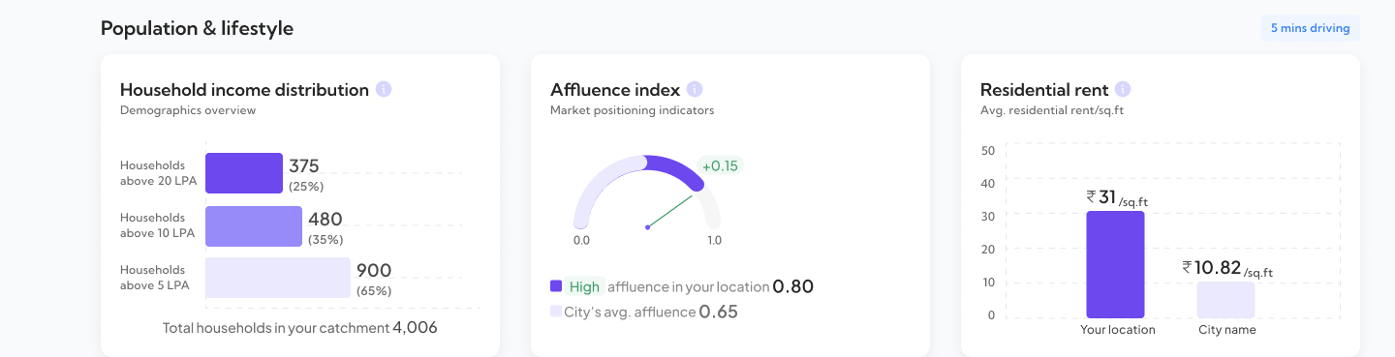The height and width of the screenshot is (357, 1395).
Task: Click the Households above 10 LPA bar
Action: point(254,225)
